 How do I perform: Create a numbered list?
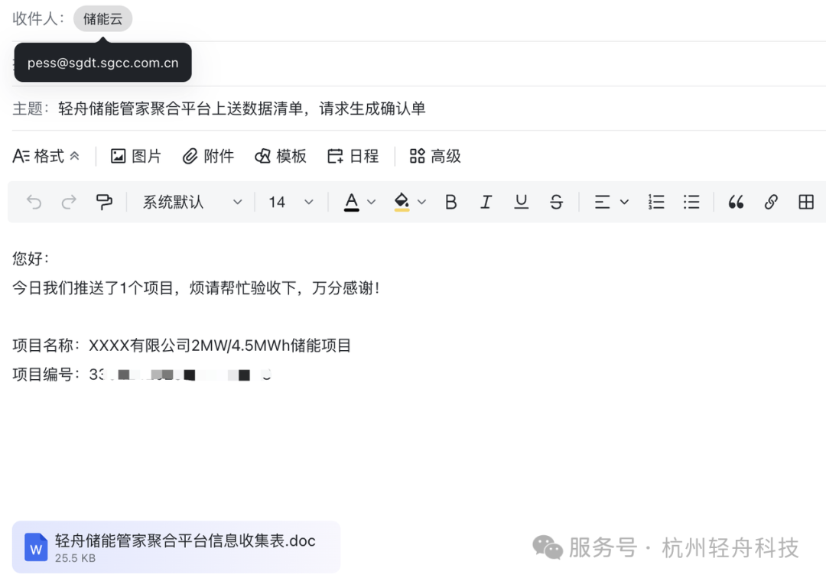[656, 202]
